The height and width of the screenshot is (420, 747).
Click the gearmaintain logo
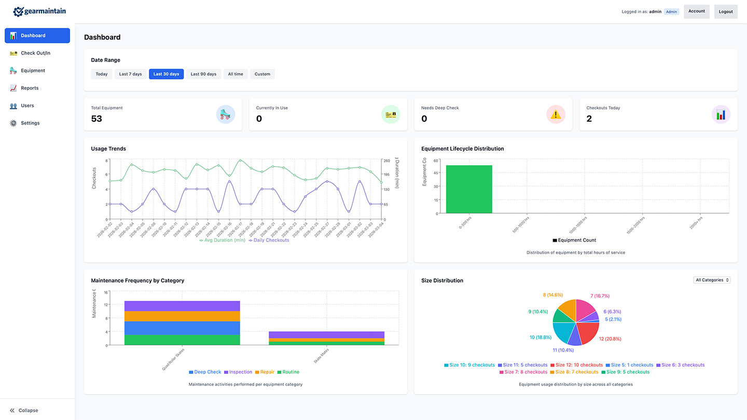coord(39,11)
